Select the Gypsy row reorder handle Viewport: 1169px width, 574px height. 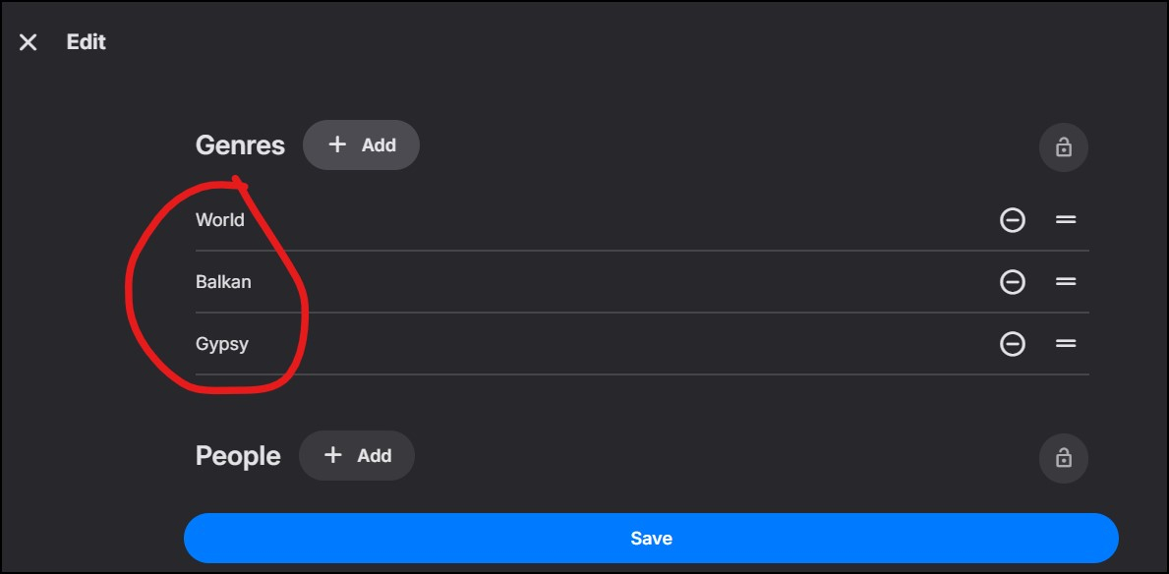(1066, 344)
